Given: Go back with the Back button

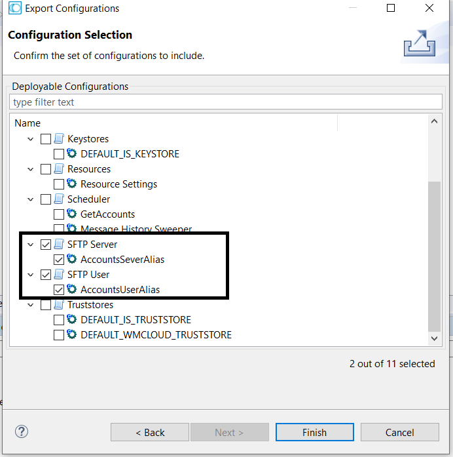Looking at the screenshot, I should point(150,432).
